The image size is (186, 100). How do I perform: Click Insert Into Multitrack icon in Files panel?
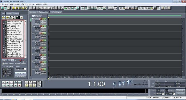[11, 17]
